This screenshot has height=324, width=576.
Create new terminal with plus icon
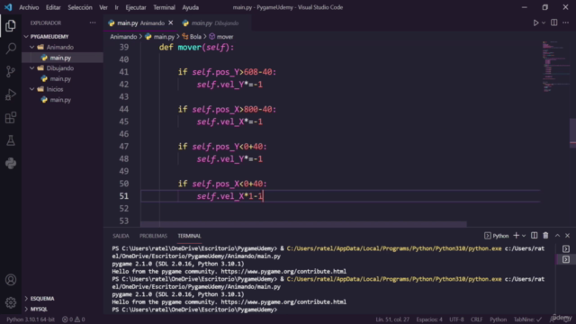pyautogui.click(x=516, y=236)
